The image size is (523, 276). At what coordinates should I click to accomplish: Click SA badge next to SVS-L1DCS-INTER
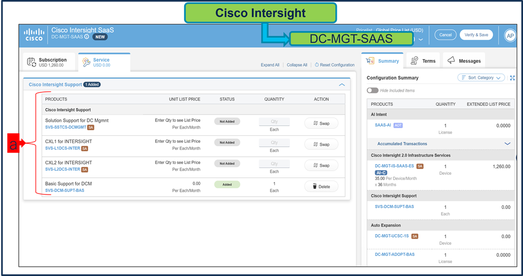coord(85,148)
